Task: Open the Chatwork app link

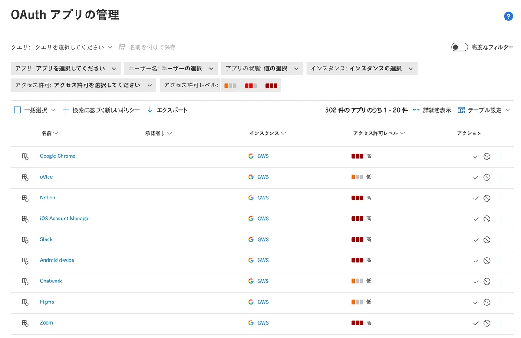Action: [x=51, y=281]
